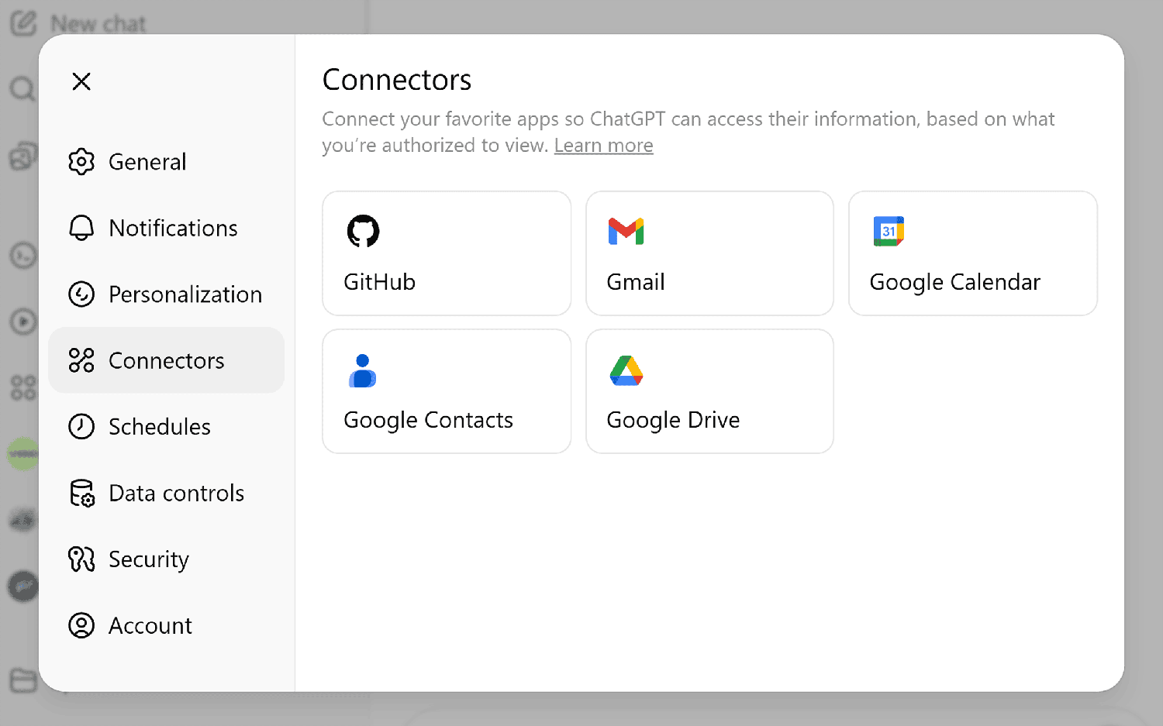Open the Google Contacts connector
Viewport: 1163px width, 726px height.
tap(447, 391)
